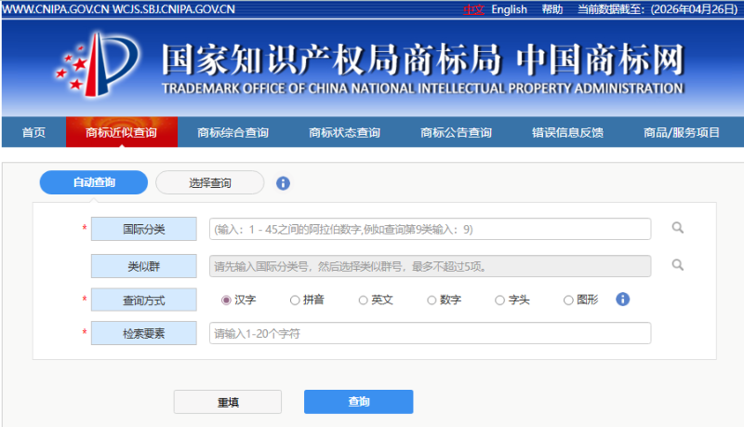This screenshot has height=427, width=744.
Task: Click the WCJS.SBJ.CNIPA.GOV.CN address text
Action: [174, 9]
